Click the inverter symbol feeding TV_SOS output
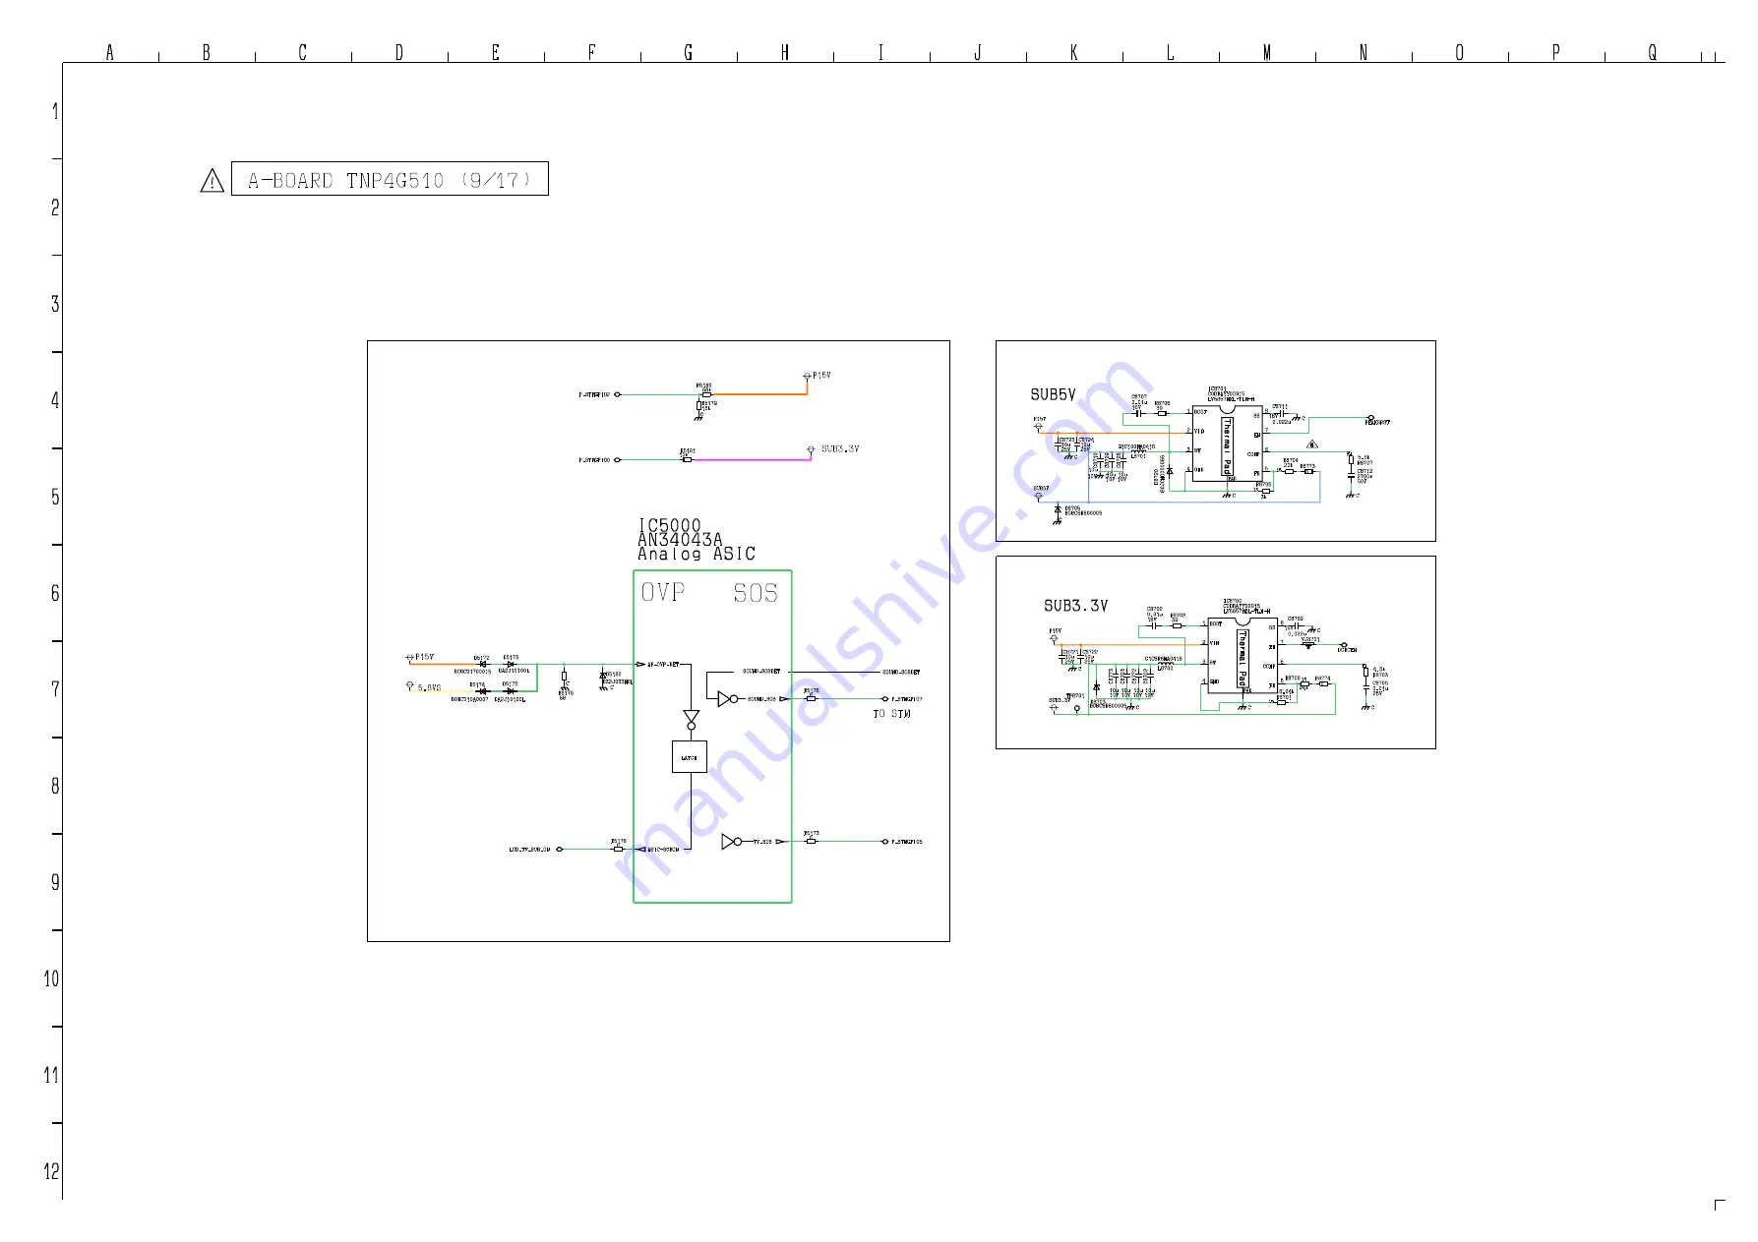Screen dimensions: 1758x1242 pos(732,842)
